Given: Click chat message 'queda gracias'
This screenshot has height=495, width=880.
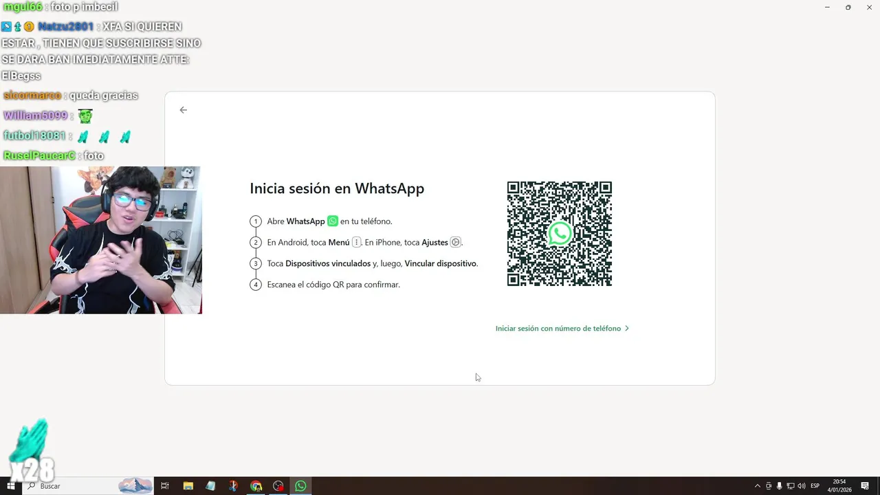Looking at the screenshot, I should tap(104, 96).
